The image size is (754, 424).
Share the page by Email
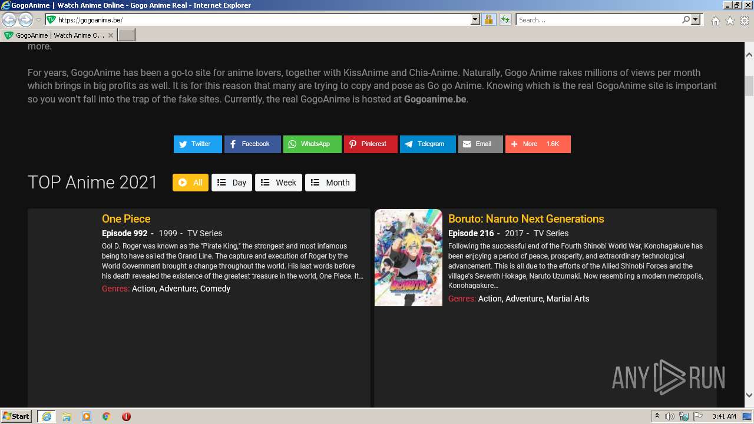point(481,144)
